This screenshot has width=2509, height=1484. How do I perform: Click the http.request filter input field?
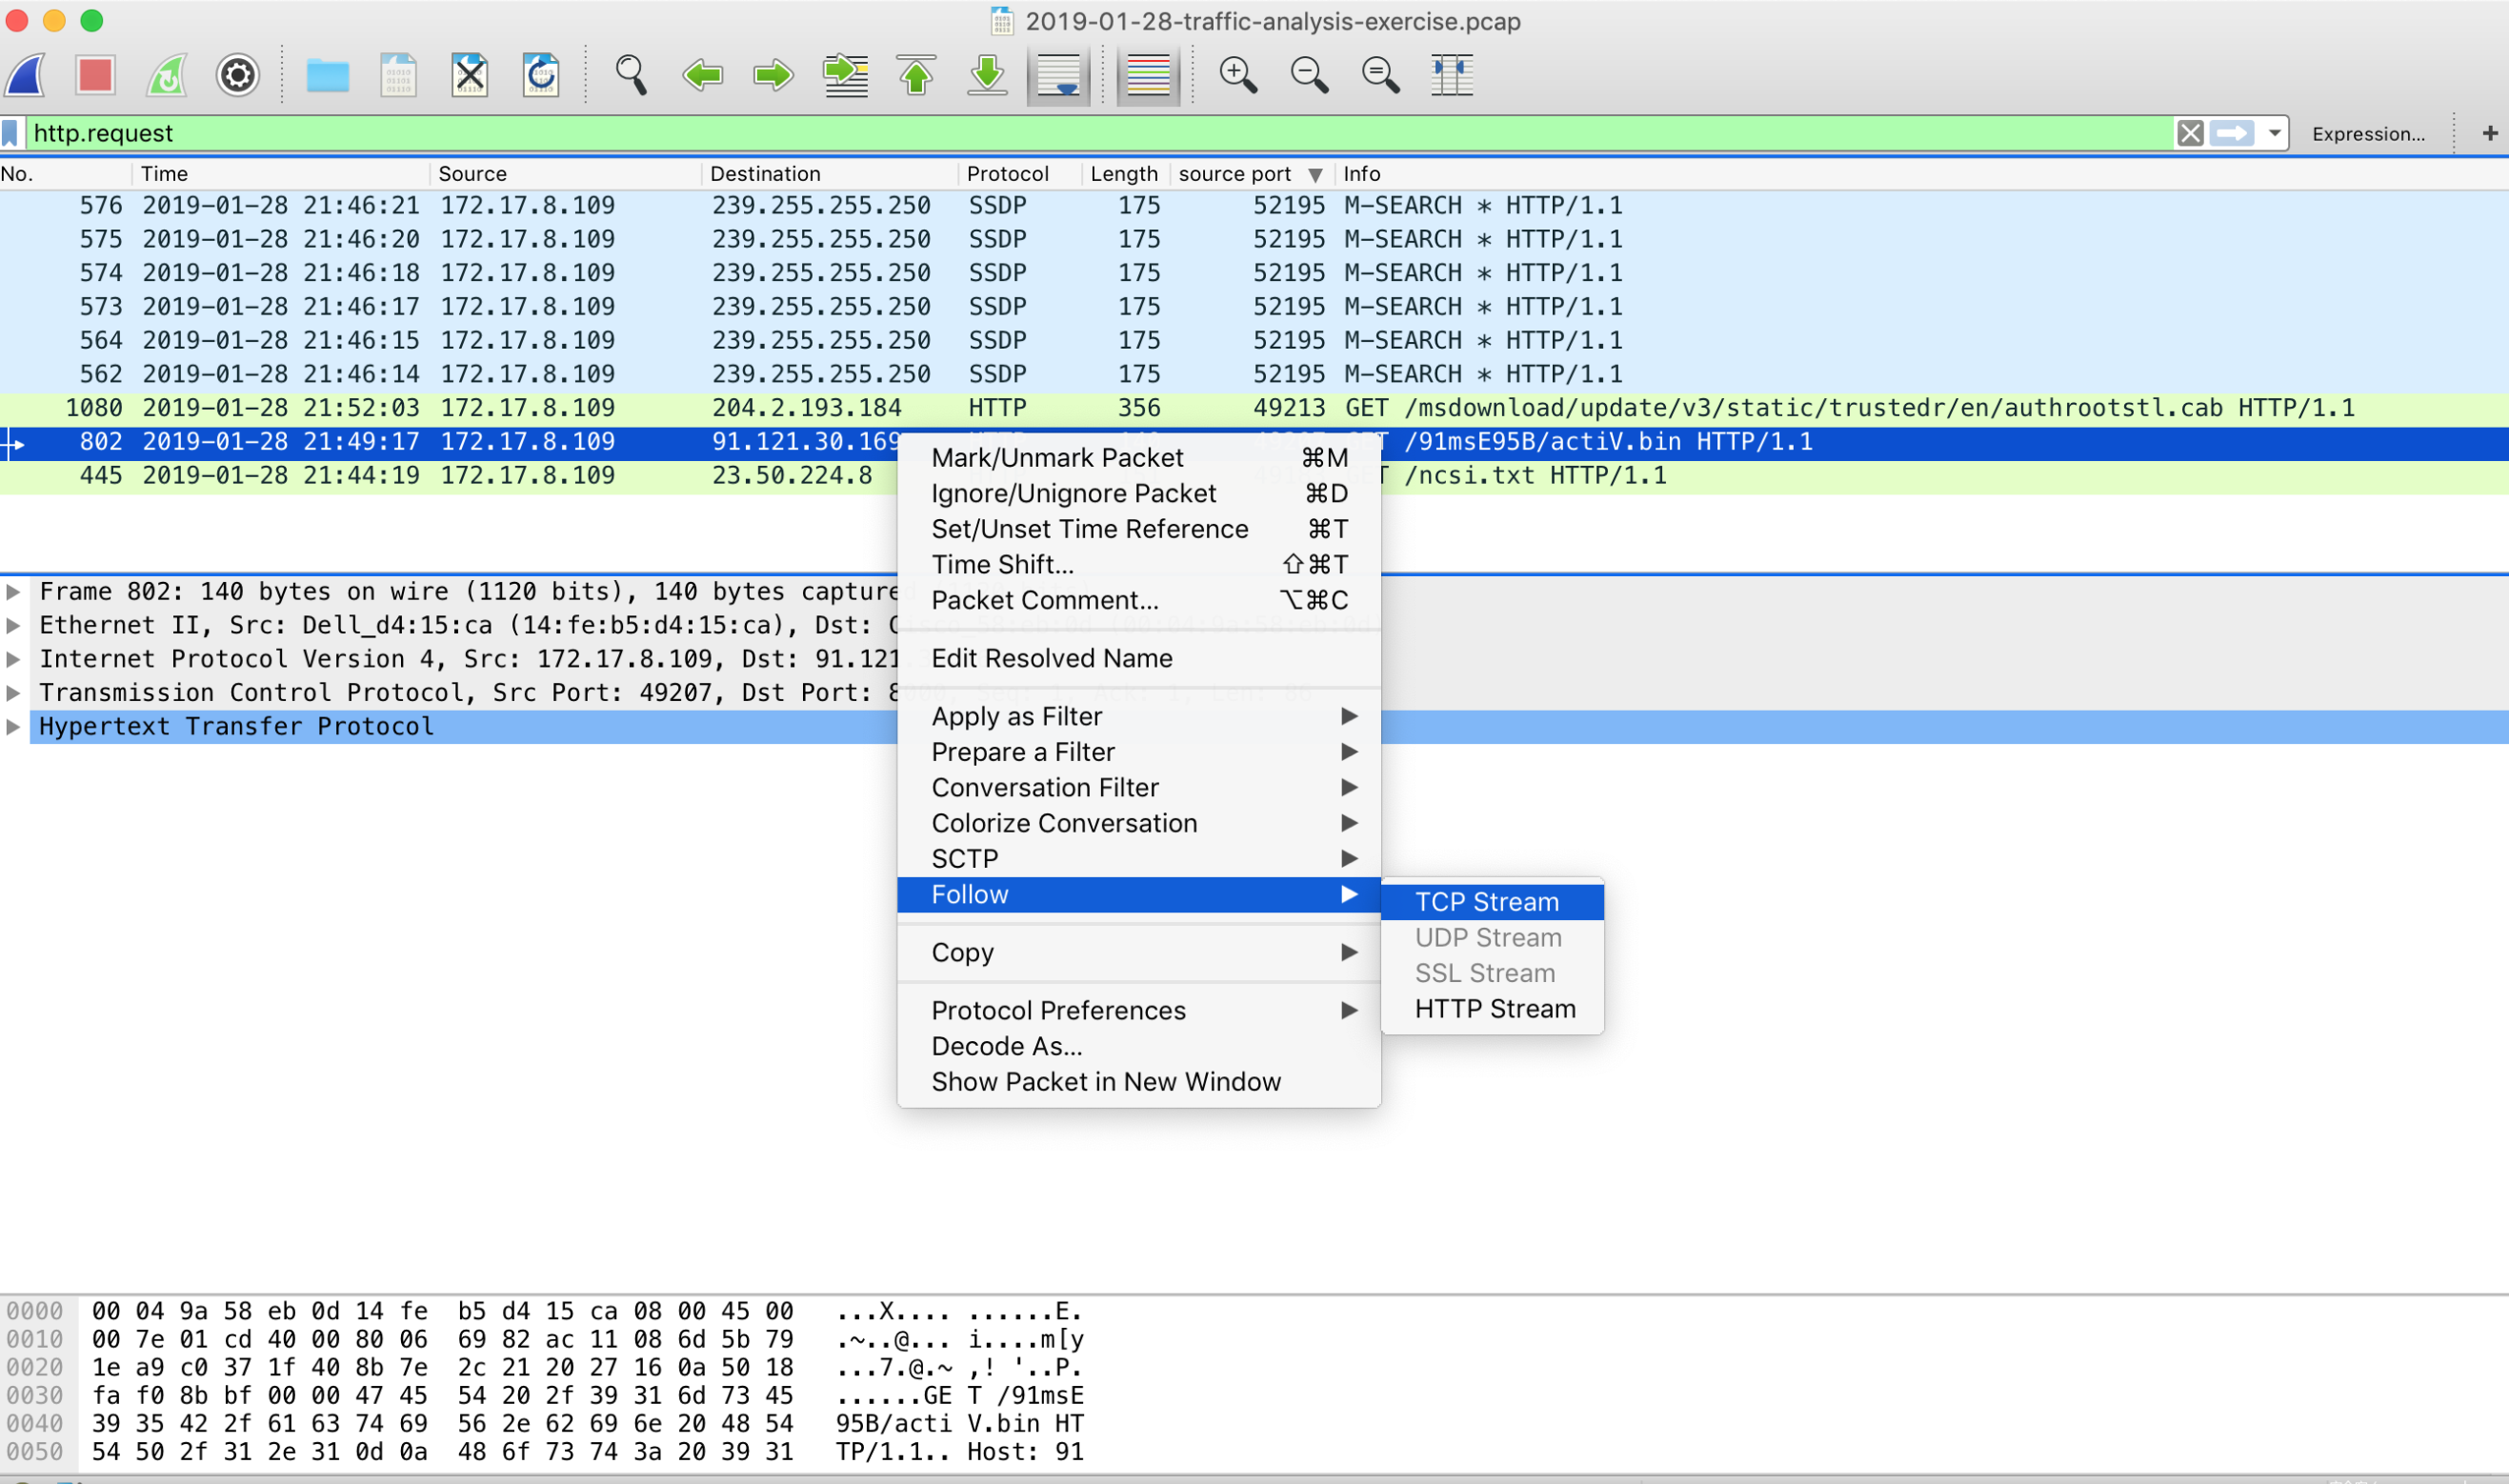[x=1000, y=133]
